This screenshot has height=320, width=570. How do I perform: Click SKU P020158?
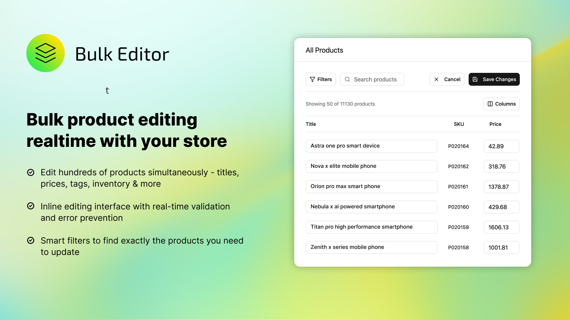click(458, 247)
